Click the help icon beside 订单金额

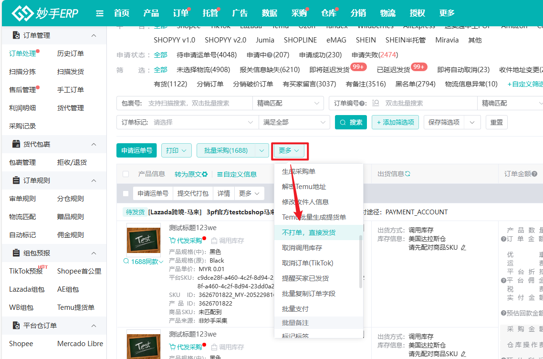[535, 174]
